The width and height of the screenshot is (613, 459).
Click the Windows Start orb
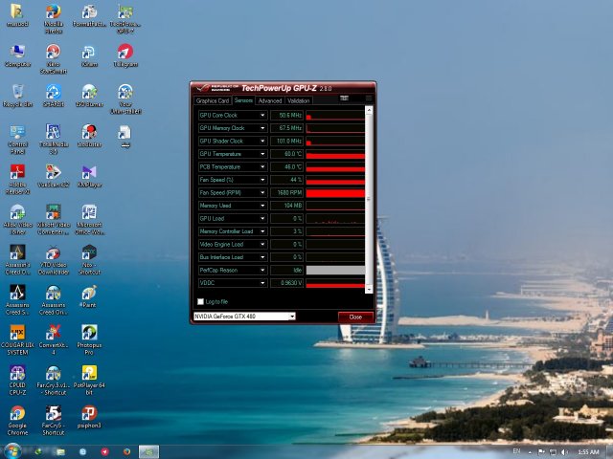coord(13,449)
